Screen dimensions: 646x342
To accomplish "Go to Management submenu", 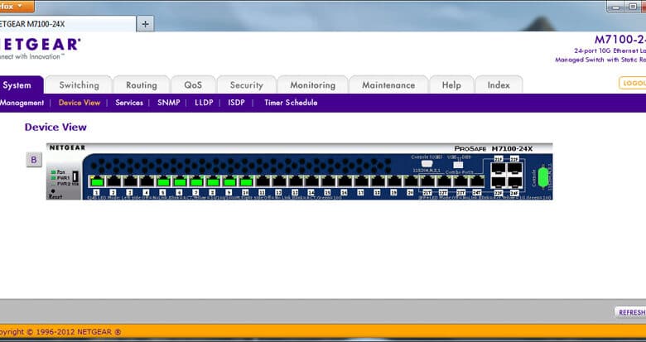I will (22, 103).
